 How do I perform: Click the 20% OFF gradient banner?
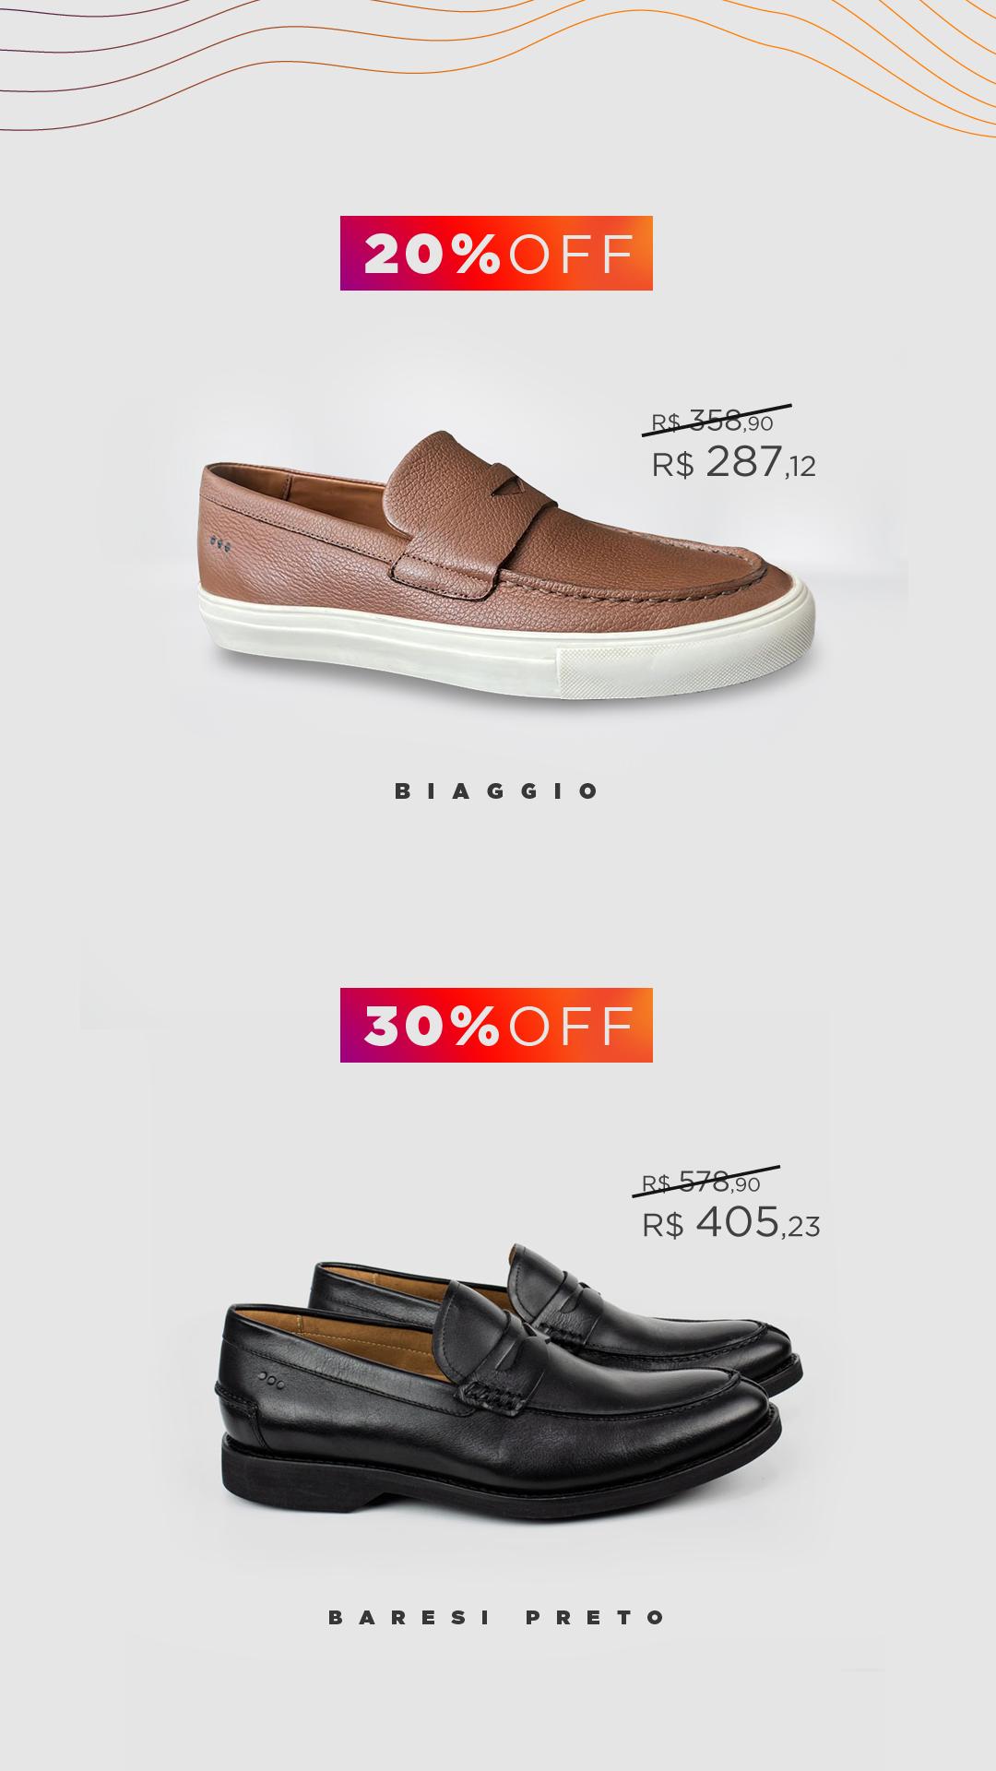coord(496,253)
